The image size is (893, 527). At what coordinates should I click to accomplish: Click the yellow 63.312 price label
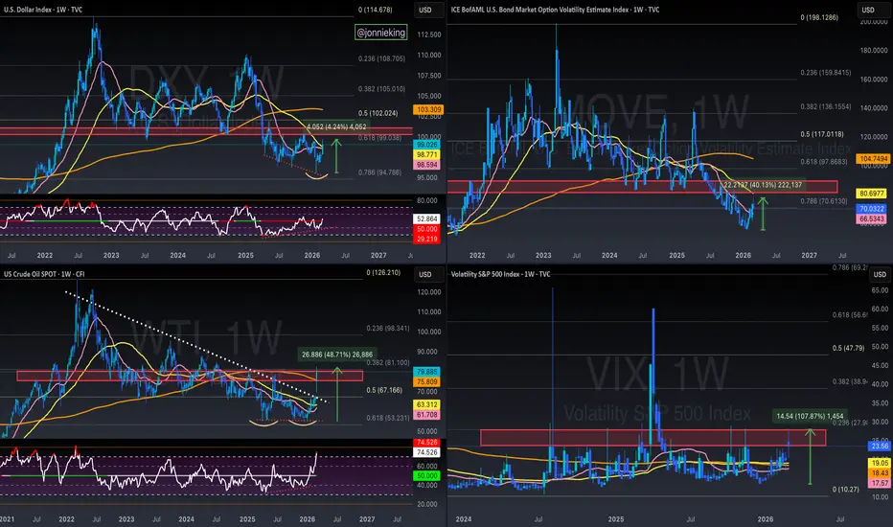427,404
